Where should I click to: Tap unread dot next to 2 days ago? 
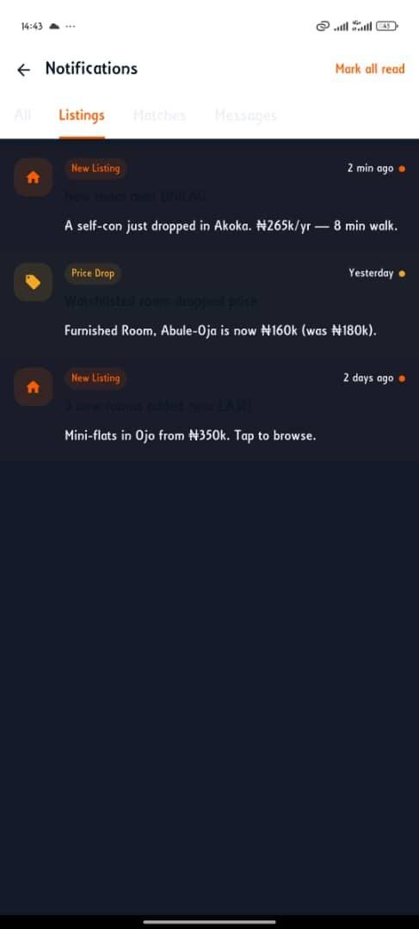[403, 378]
